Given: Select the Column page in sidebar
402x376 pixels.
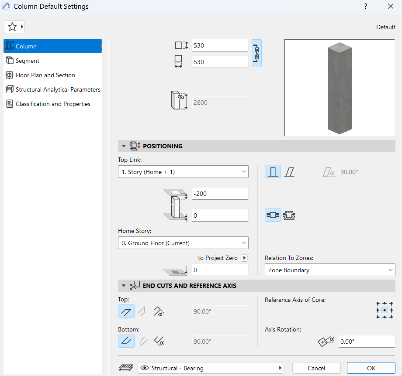Looking at the screenshot, I should 52,46.
